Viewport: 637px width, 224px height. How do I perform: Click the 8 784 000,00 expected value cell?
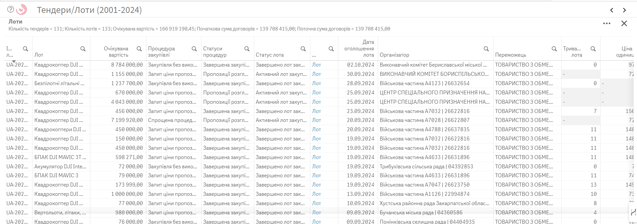pos(127,65)
